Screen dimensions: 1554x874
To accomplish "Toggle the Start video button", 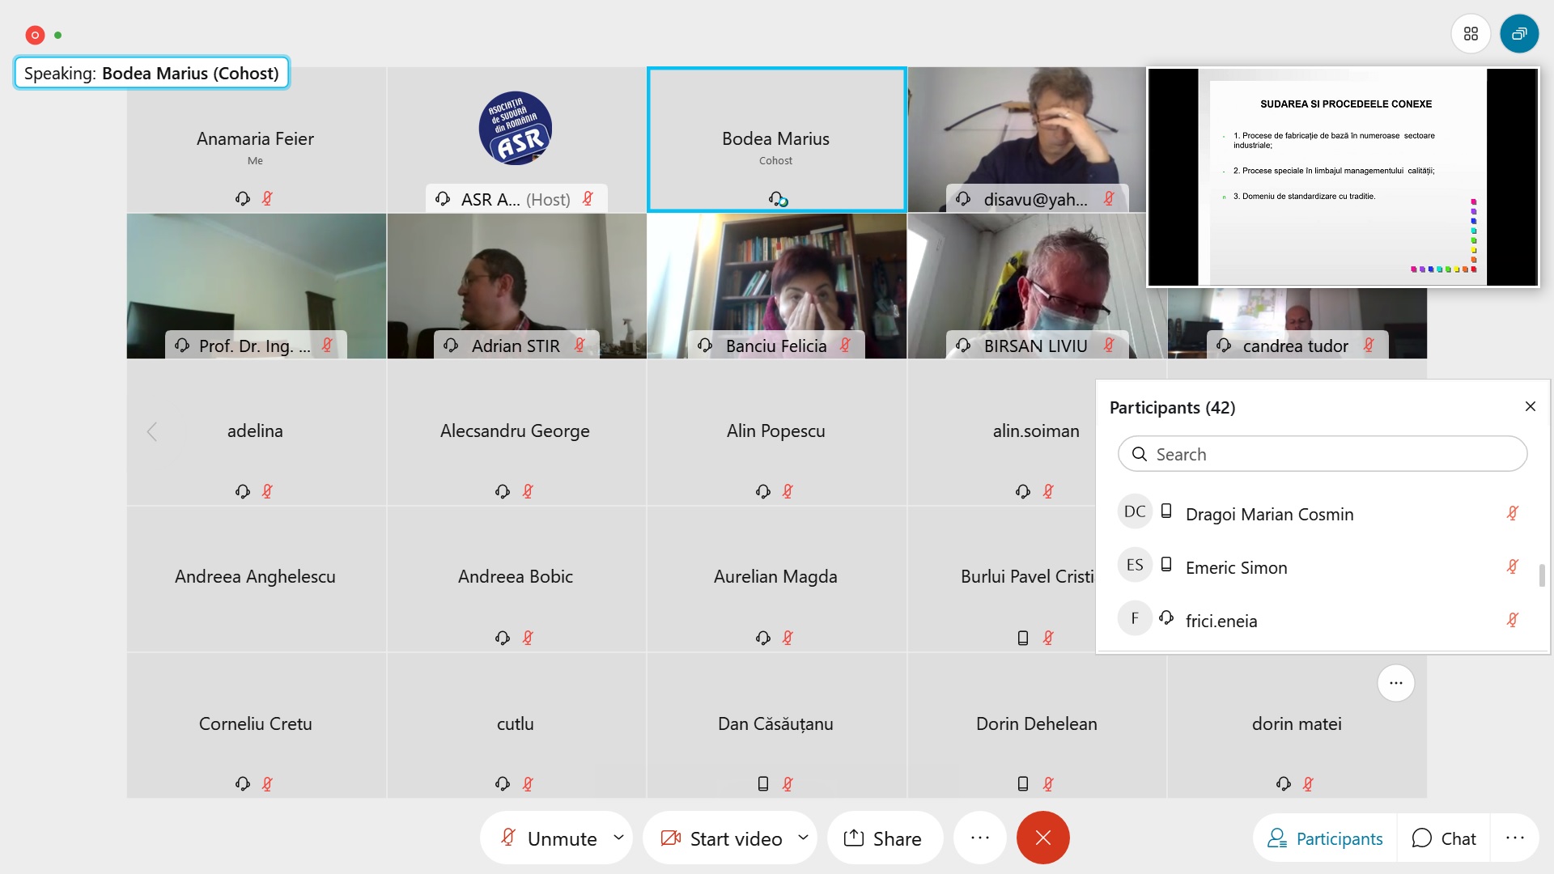I will [x=721, y=838].
